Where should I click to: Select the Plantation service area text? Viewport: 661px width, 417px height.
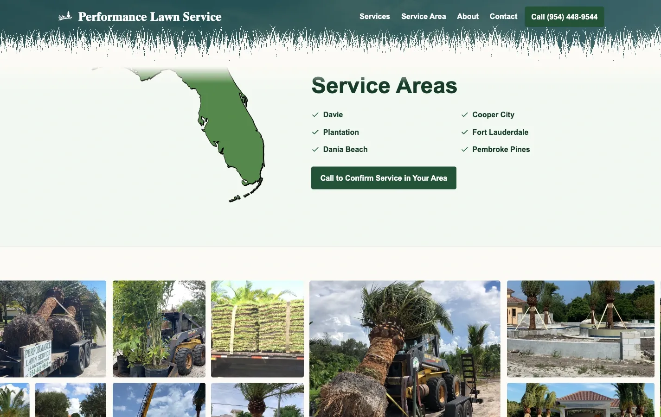(x=341, y=132)
